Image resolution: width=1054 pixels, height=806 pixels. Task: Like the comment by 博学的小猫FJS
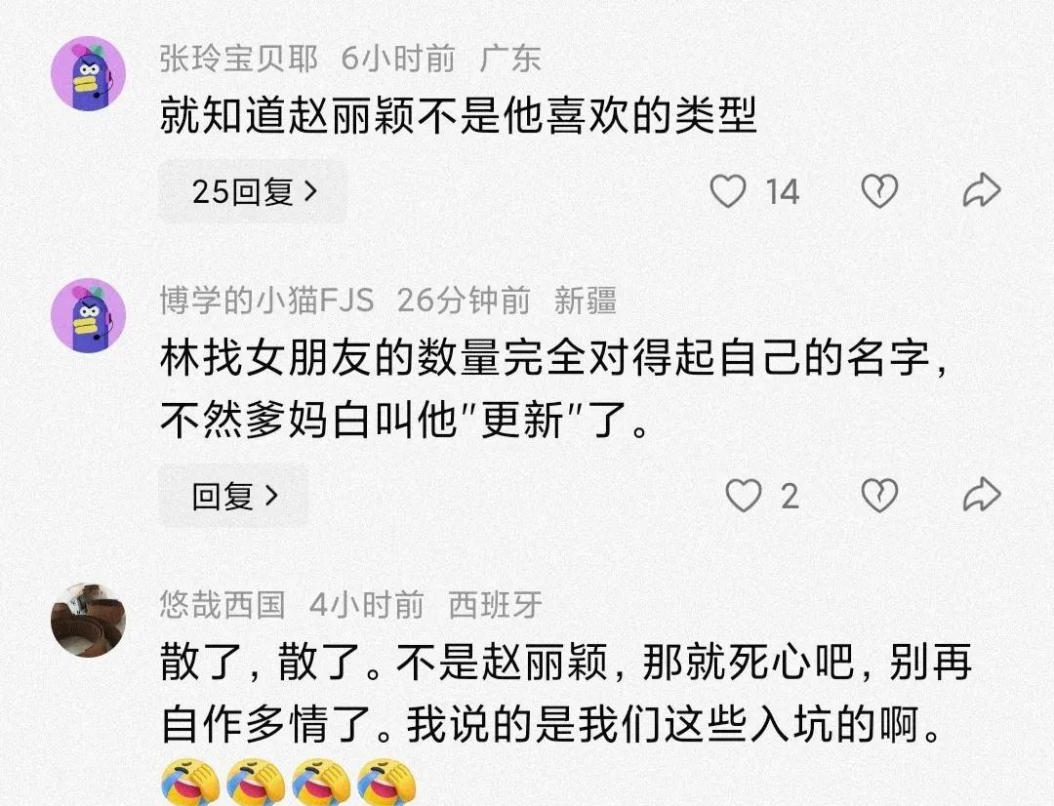[744, 496]
